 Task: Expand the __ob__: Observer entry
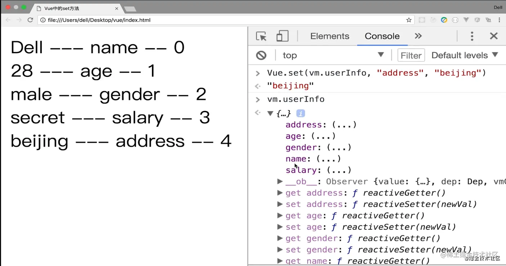[x=280, y=182]
